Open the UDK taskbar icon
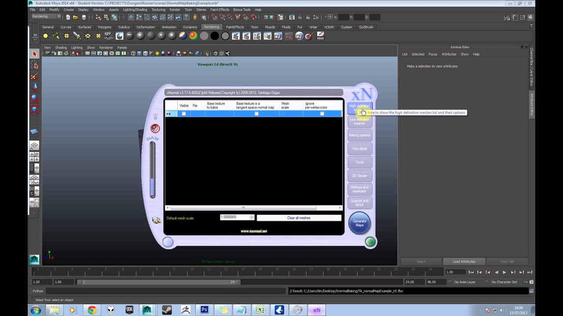Image resolution: width=563 pixels, height=316 pixels. click(129, 310)
